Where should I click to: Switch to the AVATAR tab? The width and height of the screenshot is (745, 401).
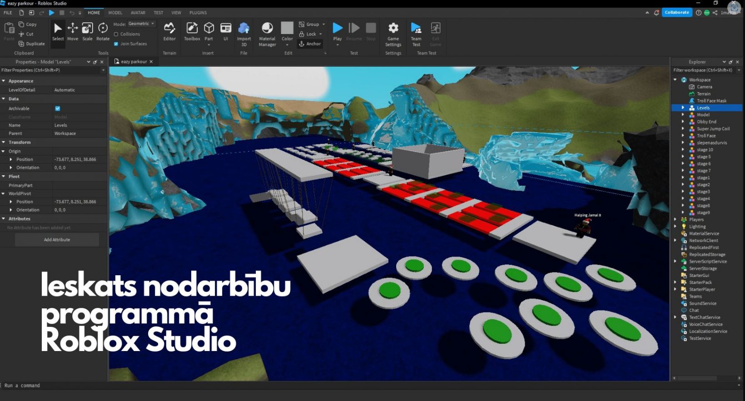[138, 13]
